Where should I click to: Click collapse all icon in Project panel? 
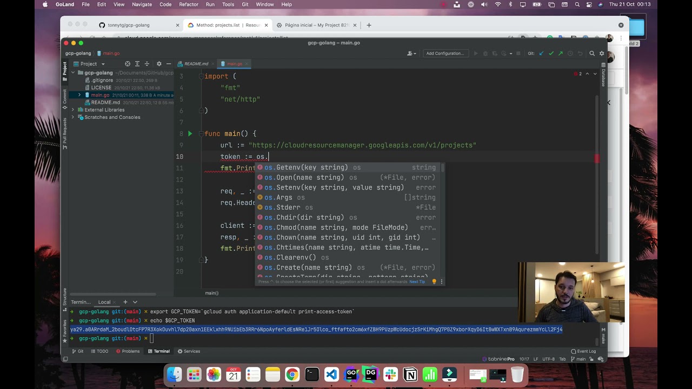coord(148,64)
